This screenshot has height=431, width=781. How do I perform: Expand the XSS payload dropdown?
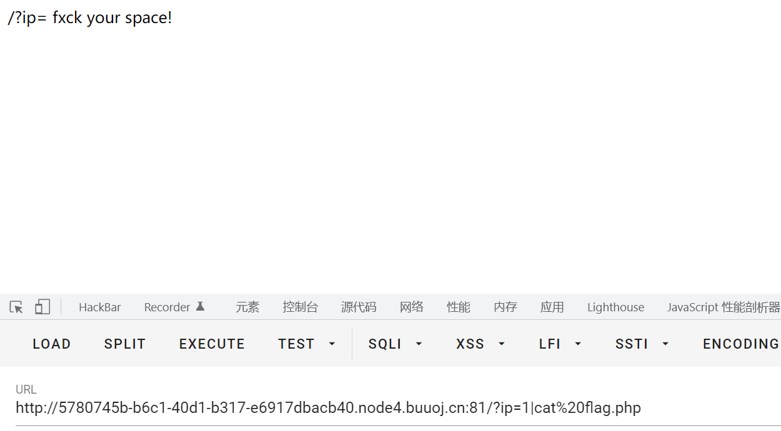(x=480, y=344)
